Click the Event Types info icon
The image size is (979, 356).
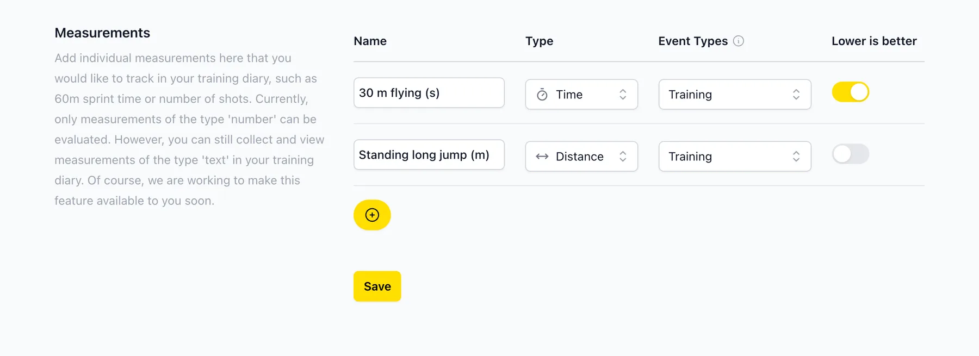738,41
